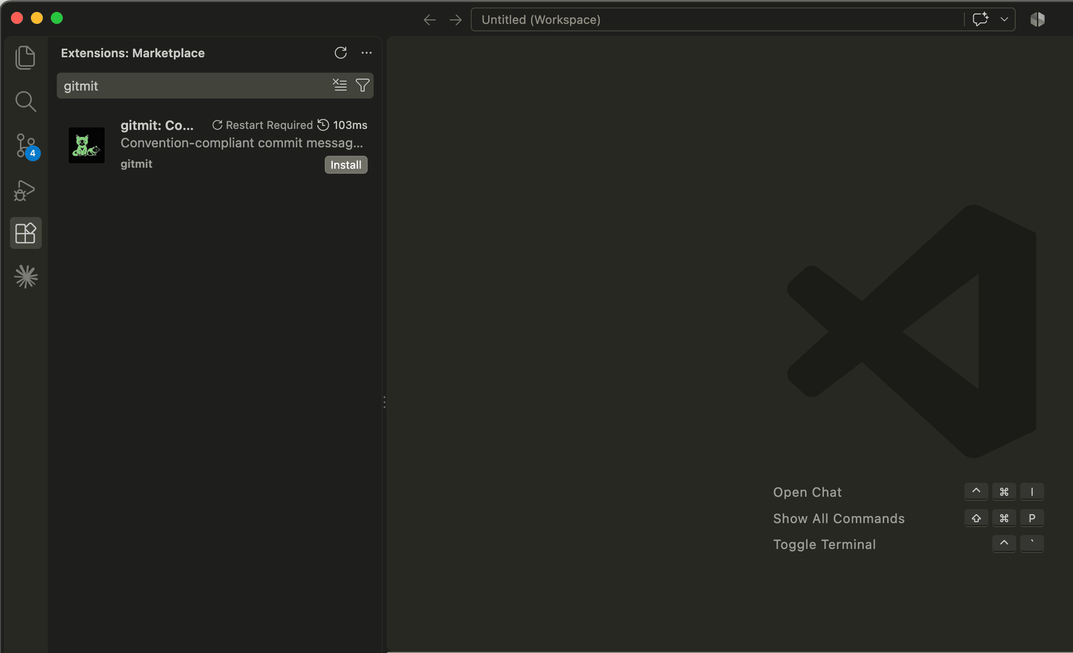
Task: Click Restart Required on gitmit extension
Action: pos(263,125)
